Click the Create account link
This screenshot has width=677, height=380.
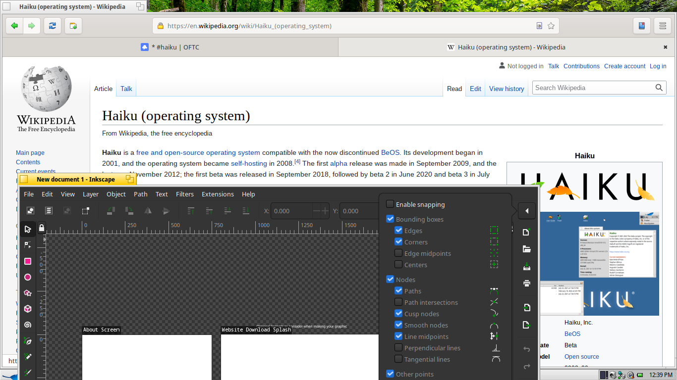coord(624,66)
